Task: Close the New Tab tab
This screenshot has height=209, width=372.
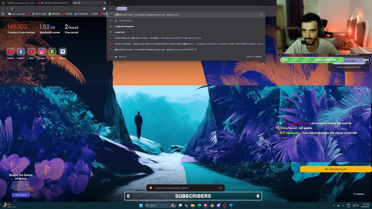Action: pos(105,3)
